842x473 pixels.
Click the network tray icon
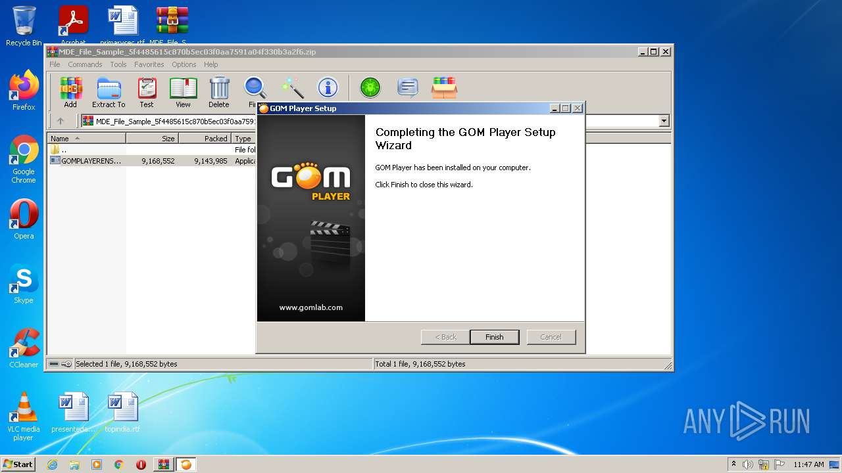pos(764,464)
